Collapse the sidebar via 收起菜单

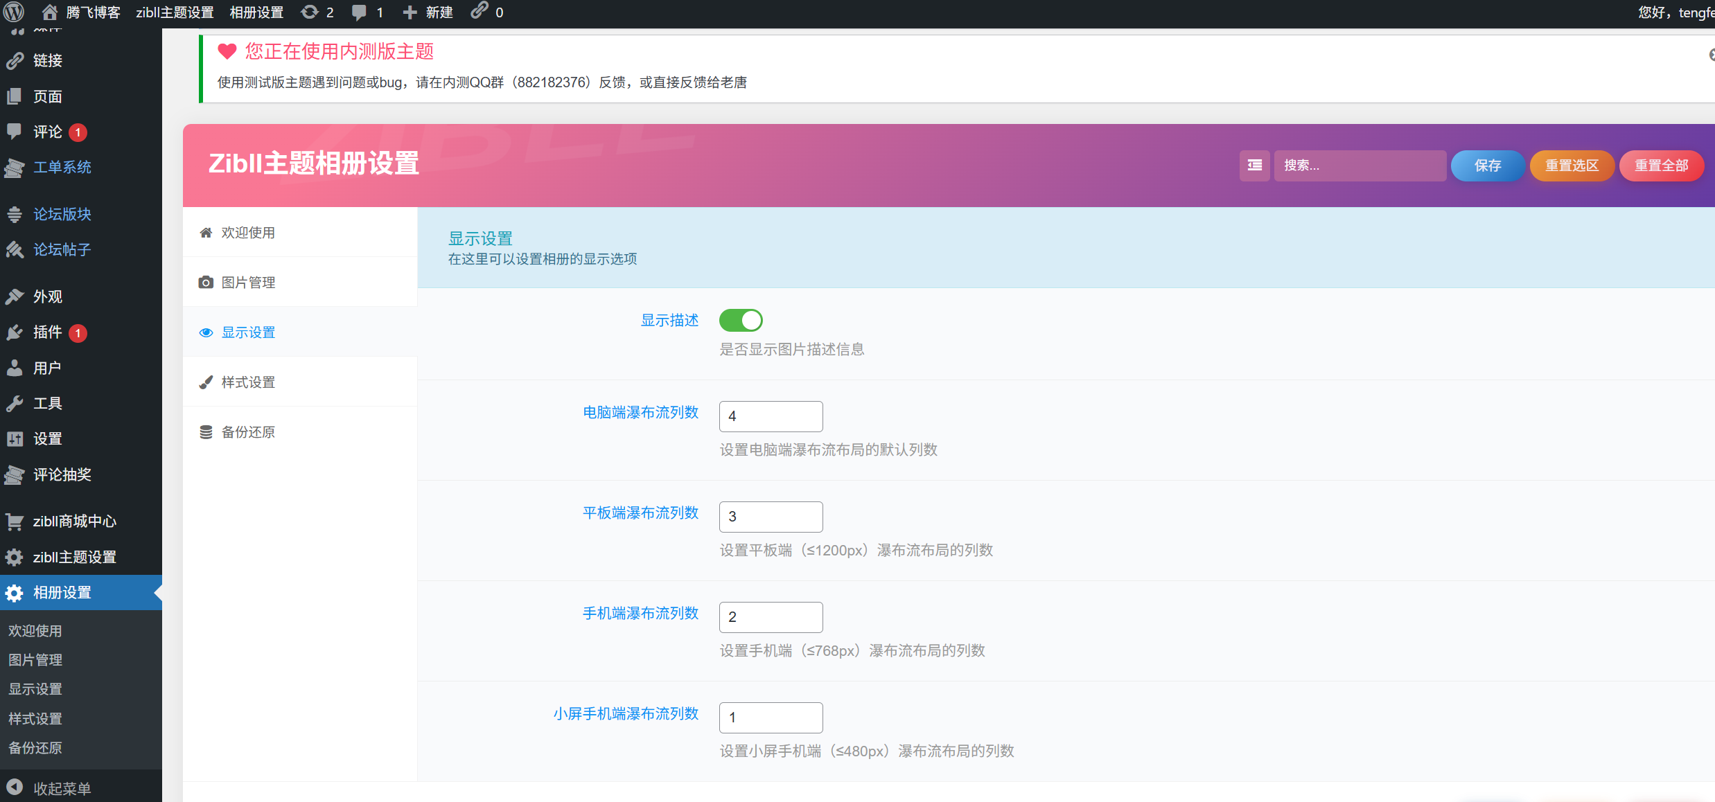pyautogui.click(x=59, y=788)
